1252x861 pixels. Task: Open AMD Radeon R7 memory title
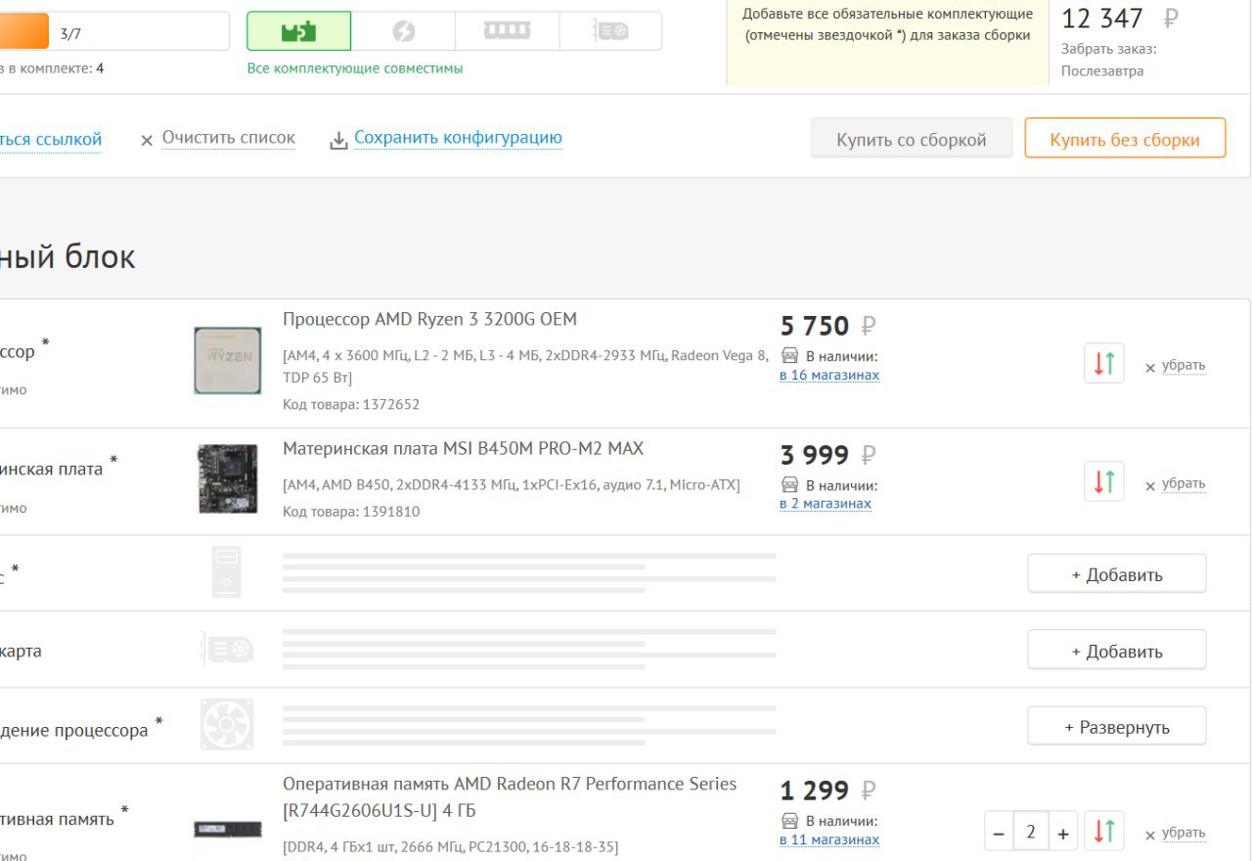tap(510, 797)
